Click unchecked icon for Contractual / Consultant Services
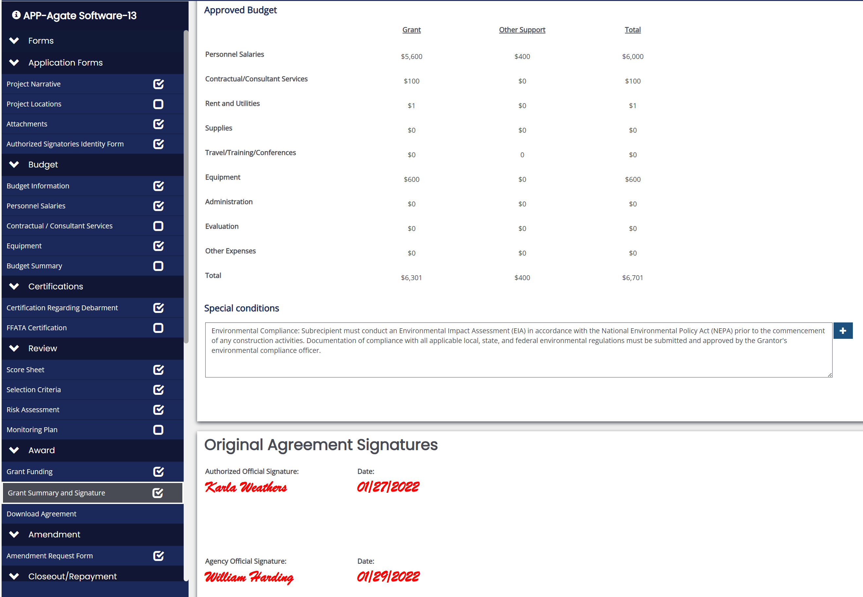The width and height of the screenshot is (863, 597). tap(158, 226)
